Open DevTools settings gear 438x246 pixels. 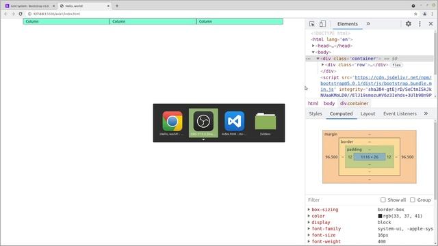408,24
